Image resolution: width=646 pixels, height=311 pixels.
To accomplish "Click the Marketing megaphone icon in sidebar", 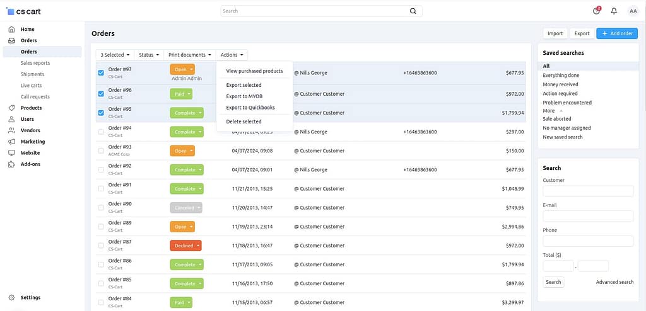I will pyautogui.click(x=11, y=142).
